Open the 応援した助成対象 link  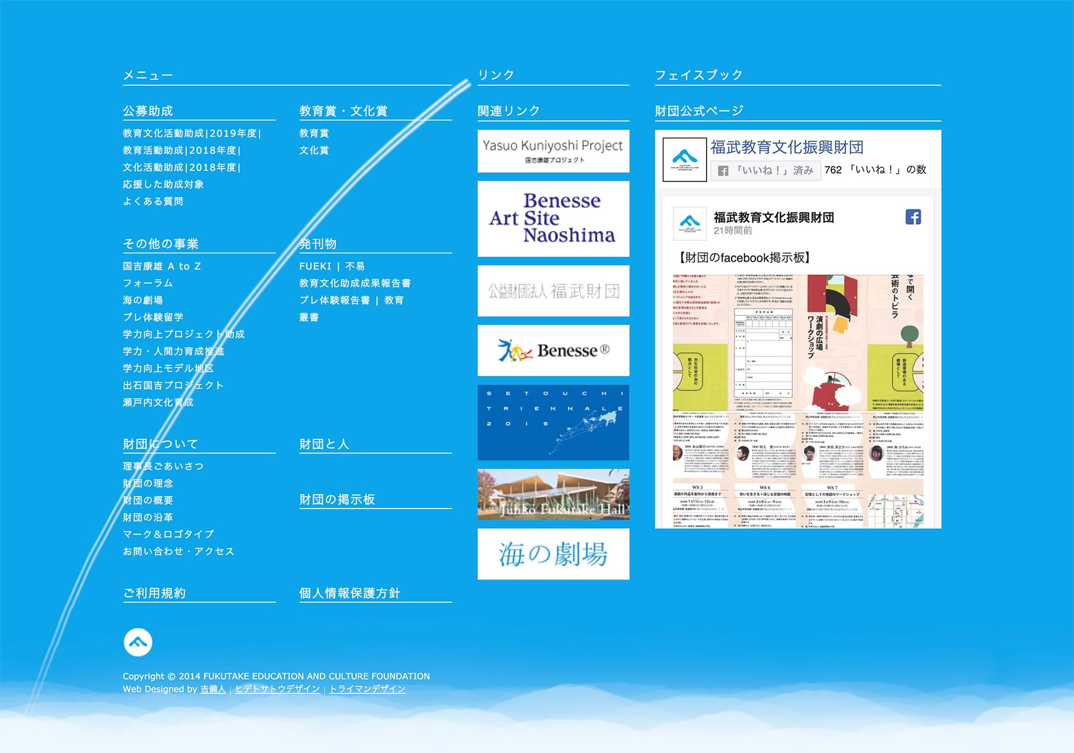tap(163, 185)
